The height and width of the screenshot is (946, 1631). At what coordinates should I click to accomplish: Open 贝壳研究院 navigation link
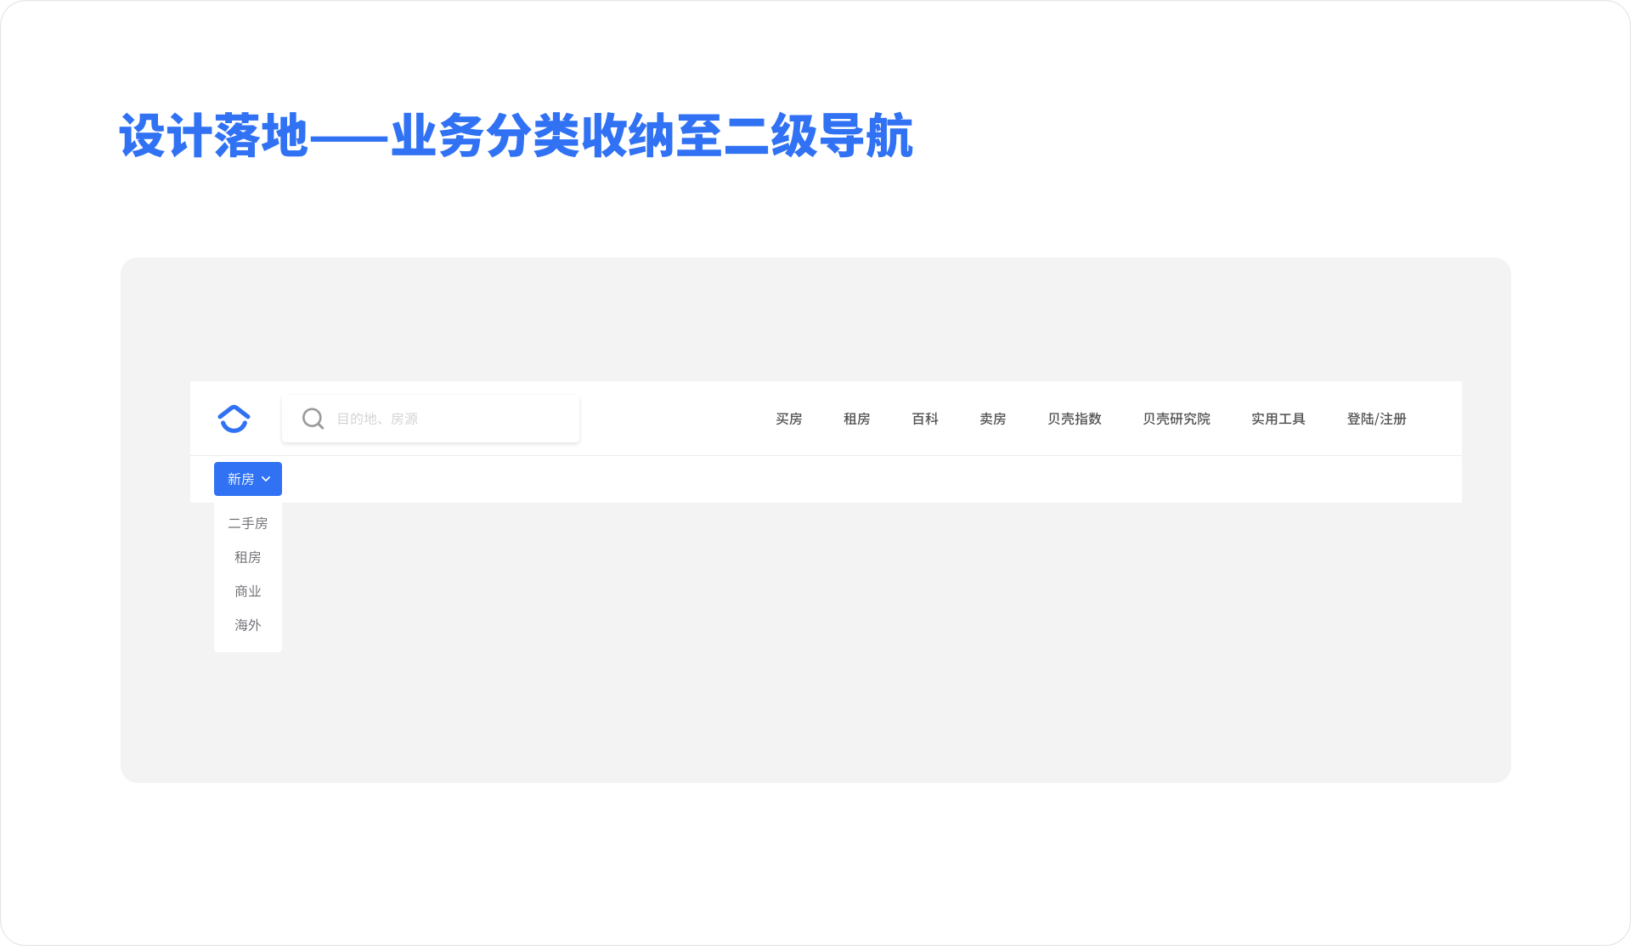pyautogui.click(x=1176, y=419)
